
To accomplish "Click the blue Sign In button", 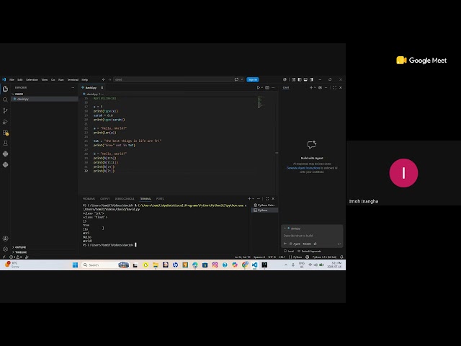I will click(x=253, y=80).
